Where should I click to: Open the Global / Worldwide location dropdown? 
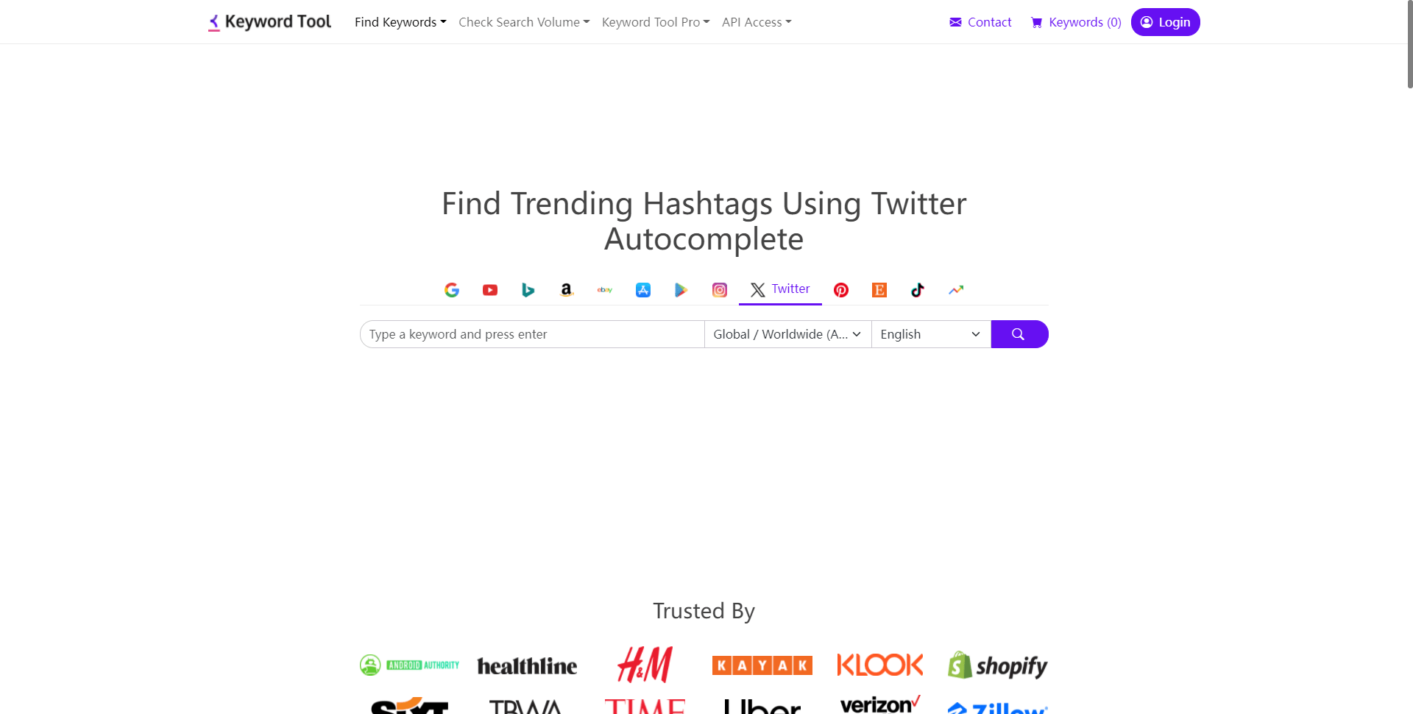coord(787,334)
